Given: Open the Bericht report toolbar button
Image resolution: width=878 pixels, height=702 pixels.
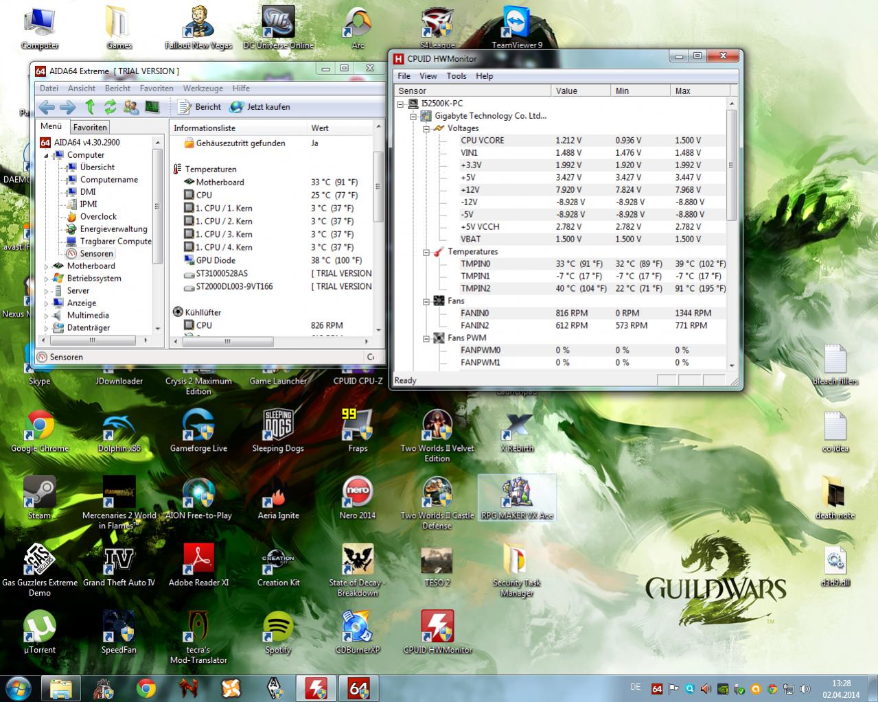Looking at the screenshot, I should (199, 107).
